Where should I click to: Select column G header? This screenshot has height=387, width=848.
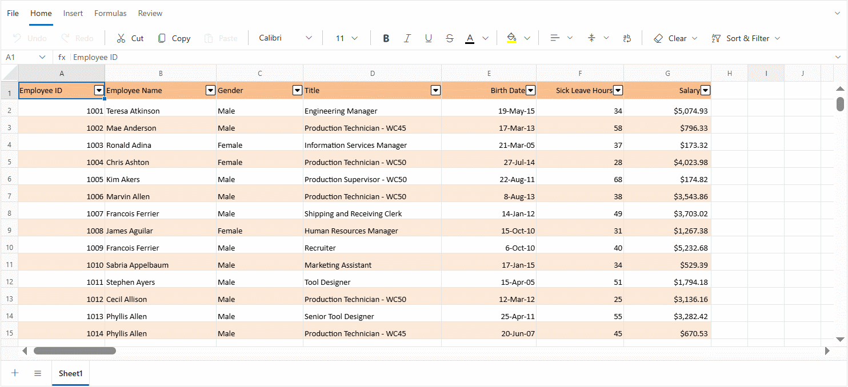pyautogui.click(x=667, y=73)
